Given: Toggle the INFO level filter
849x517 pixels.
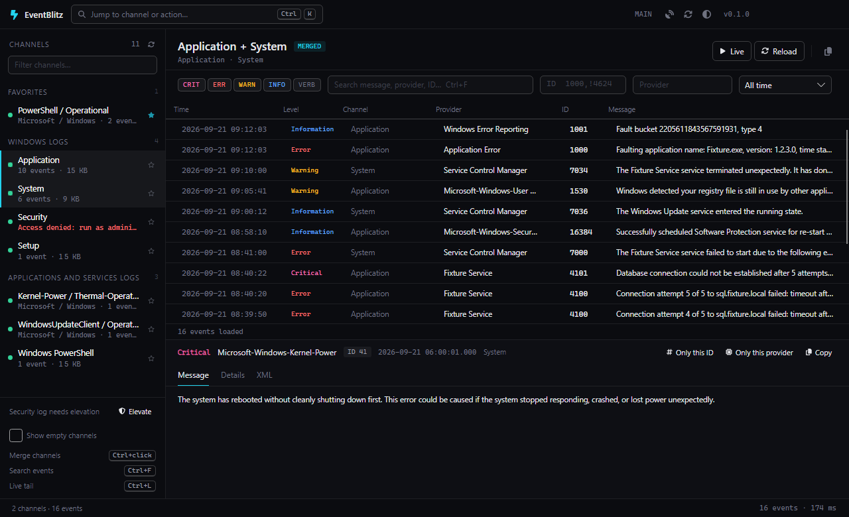Looking at the screenshot, I should (277, 85).
